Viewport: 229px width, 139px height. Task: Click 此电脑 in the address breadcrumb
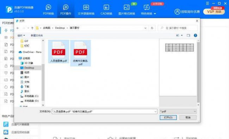pyautogui.click(x=47, y=28)
